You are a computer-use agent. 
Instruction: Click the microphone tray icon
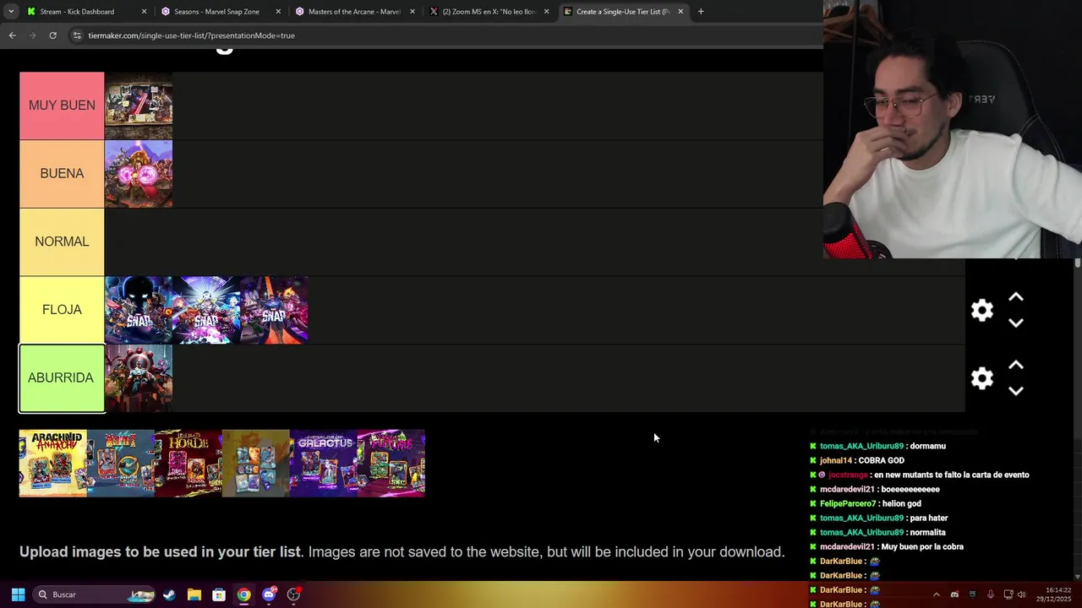coord(990,594)
